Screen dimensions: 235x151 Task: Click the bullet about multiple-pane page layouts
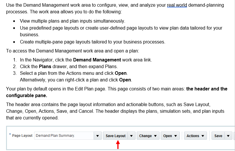pos(92,42)
